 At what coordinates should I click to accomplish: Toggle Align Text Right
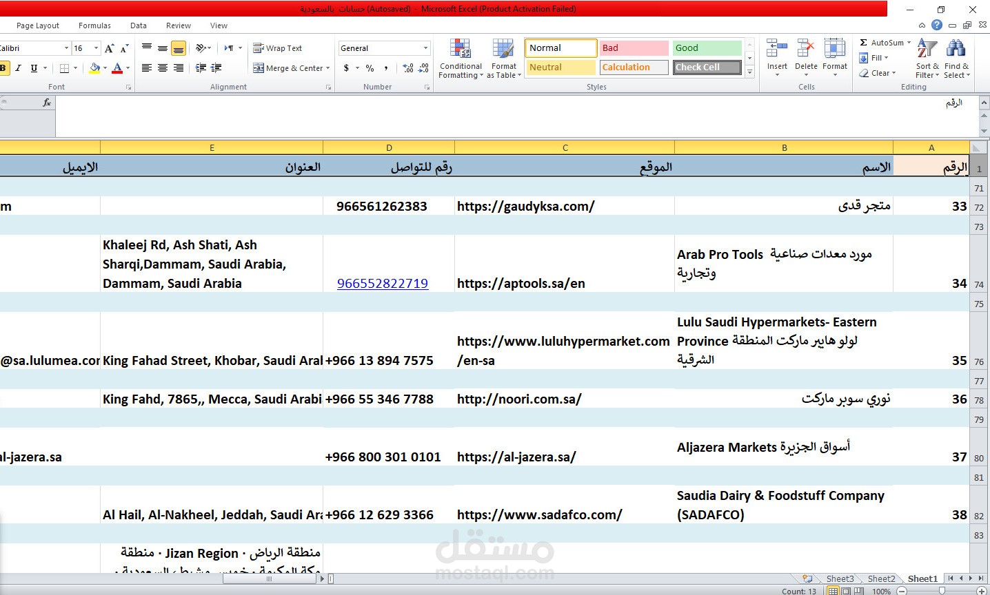[179, 68]
